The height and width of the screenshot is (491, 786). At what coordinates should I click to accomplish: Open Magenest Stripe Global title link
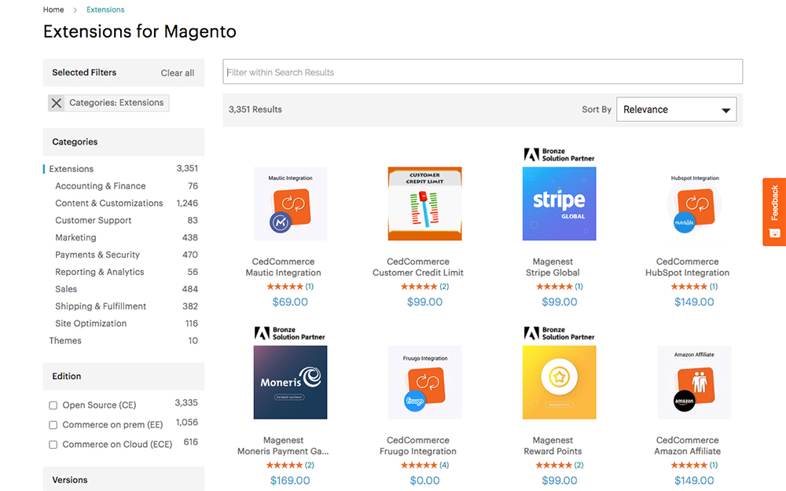(553, 267)
